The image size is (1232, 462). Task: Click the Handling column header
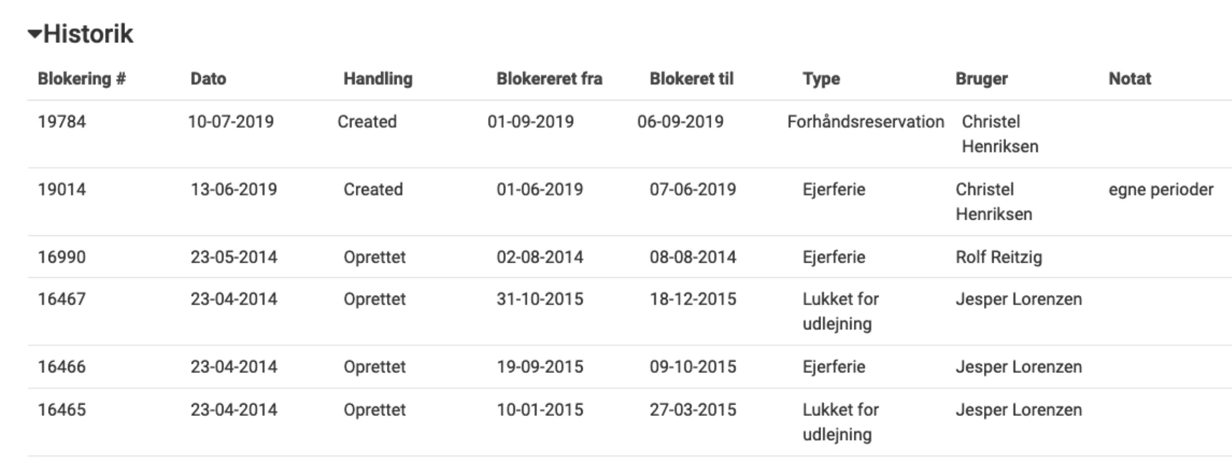[378, 78]
